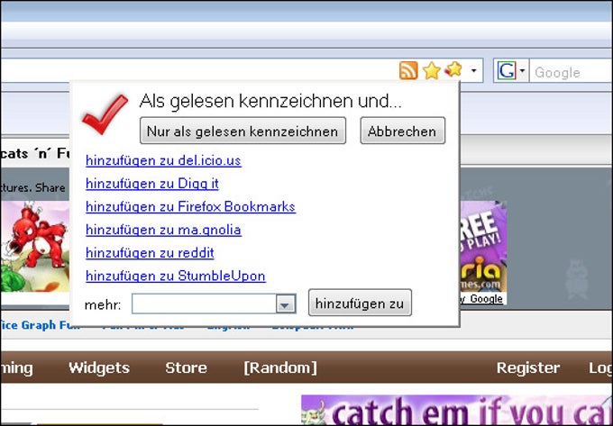The width and height of the screenshot is (613, 426).
Task: Click the 'hinzufügen zu' button
Action: pyautogui.click(x=360, y=303)
